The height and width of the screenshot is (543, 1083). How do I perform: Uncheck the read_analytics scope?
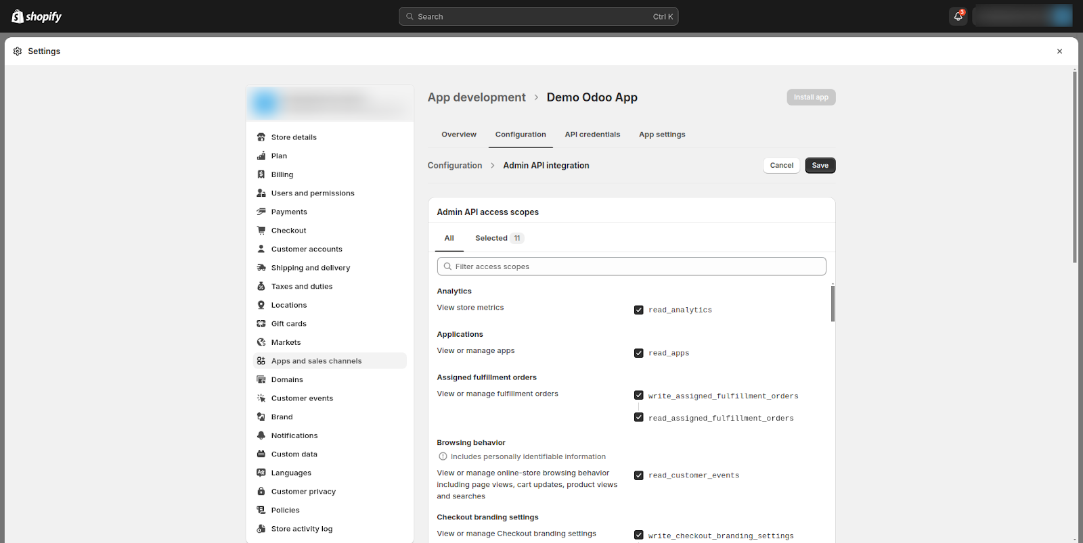pyautogui.click(x=638, y=310)
